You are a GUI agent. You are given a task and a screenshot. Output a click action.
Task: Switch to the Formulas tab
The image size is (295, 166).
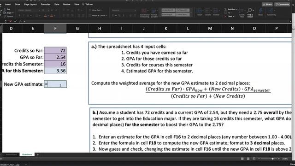point(46,4)
